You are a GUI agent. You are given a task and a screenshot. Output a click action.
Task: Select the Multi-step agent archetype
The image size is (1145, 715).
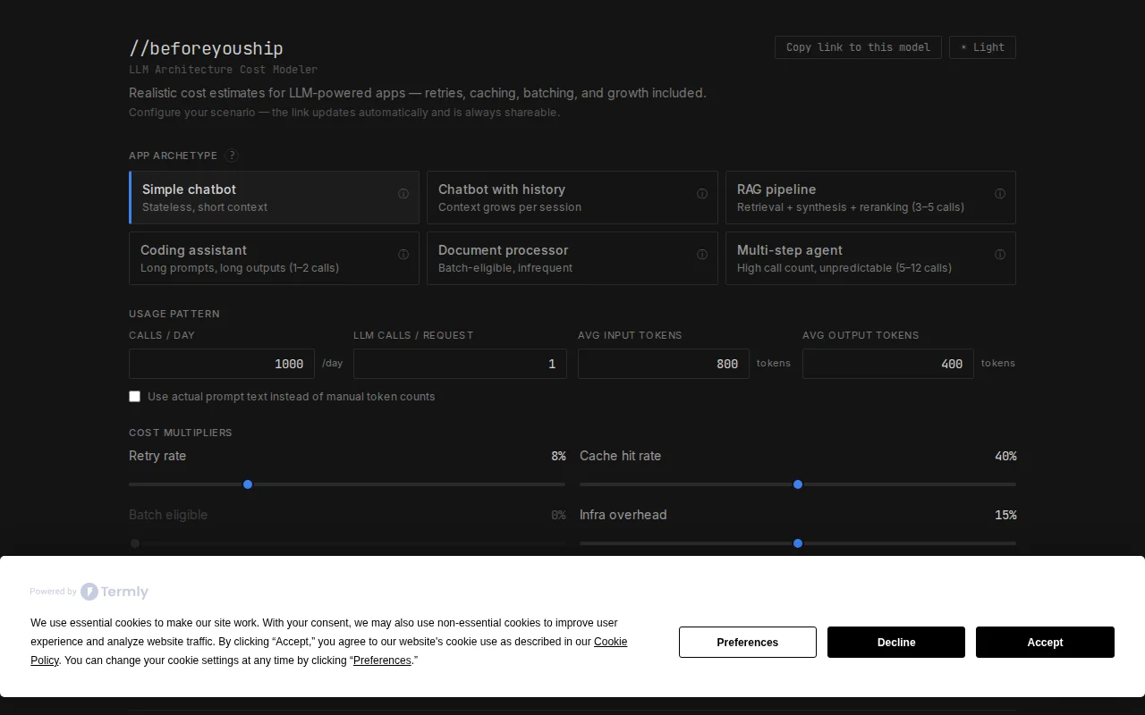(x=870, y=258)
